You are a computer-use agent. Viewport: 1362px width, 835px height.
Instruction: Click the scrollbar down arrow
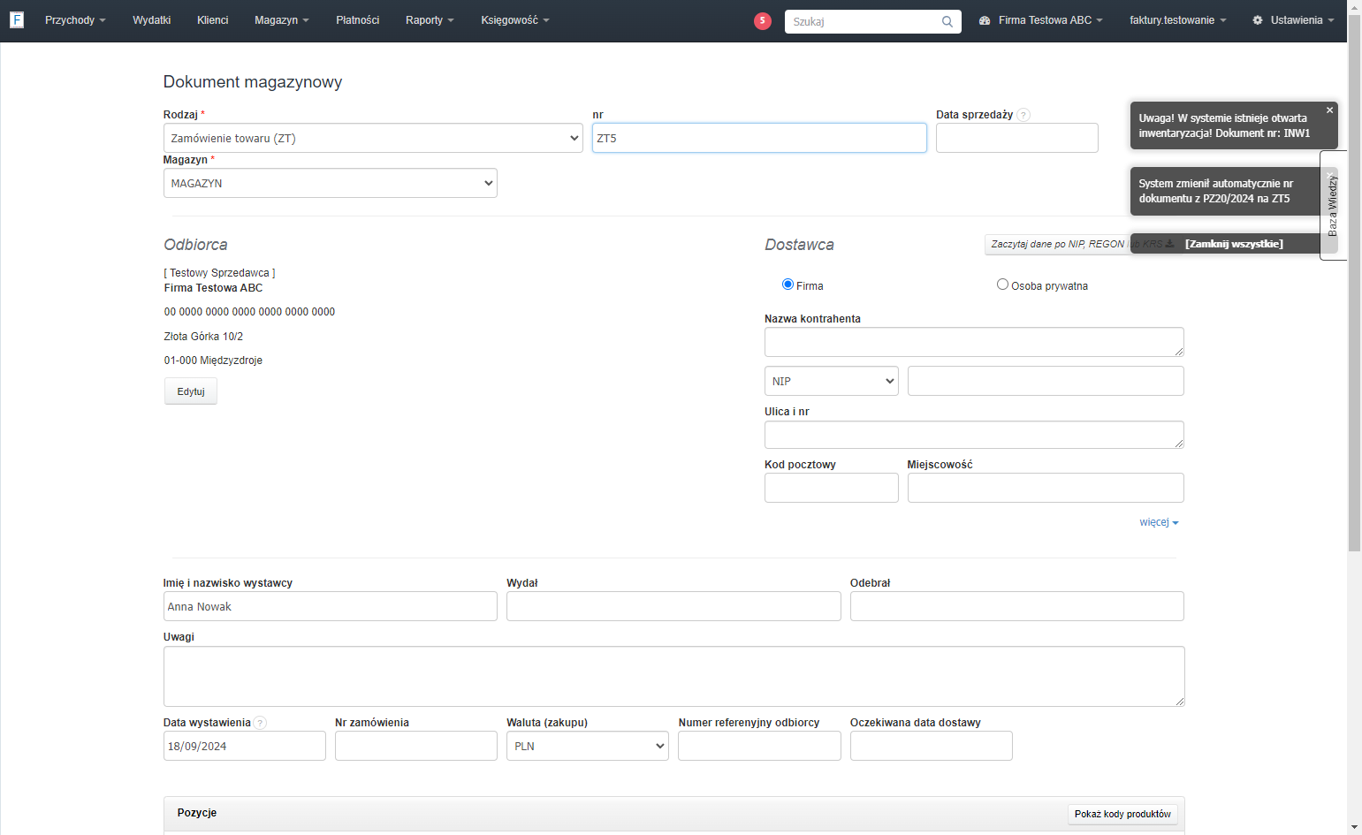pyautogui.click(x=1354, y=828)
